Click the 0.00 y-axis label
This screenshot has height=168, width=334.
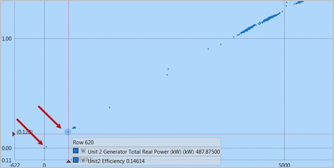pyautogui.click(x=8, y=148)
